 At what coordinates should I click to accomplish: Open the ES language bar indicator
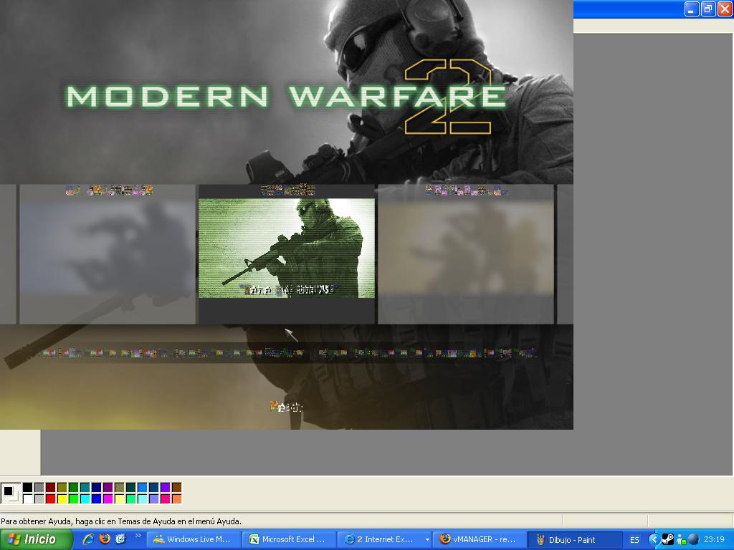(634, 540)
